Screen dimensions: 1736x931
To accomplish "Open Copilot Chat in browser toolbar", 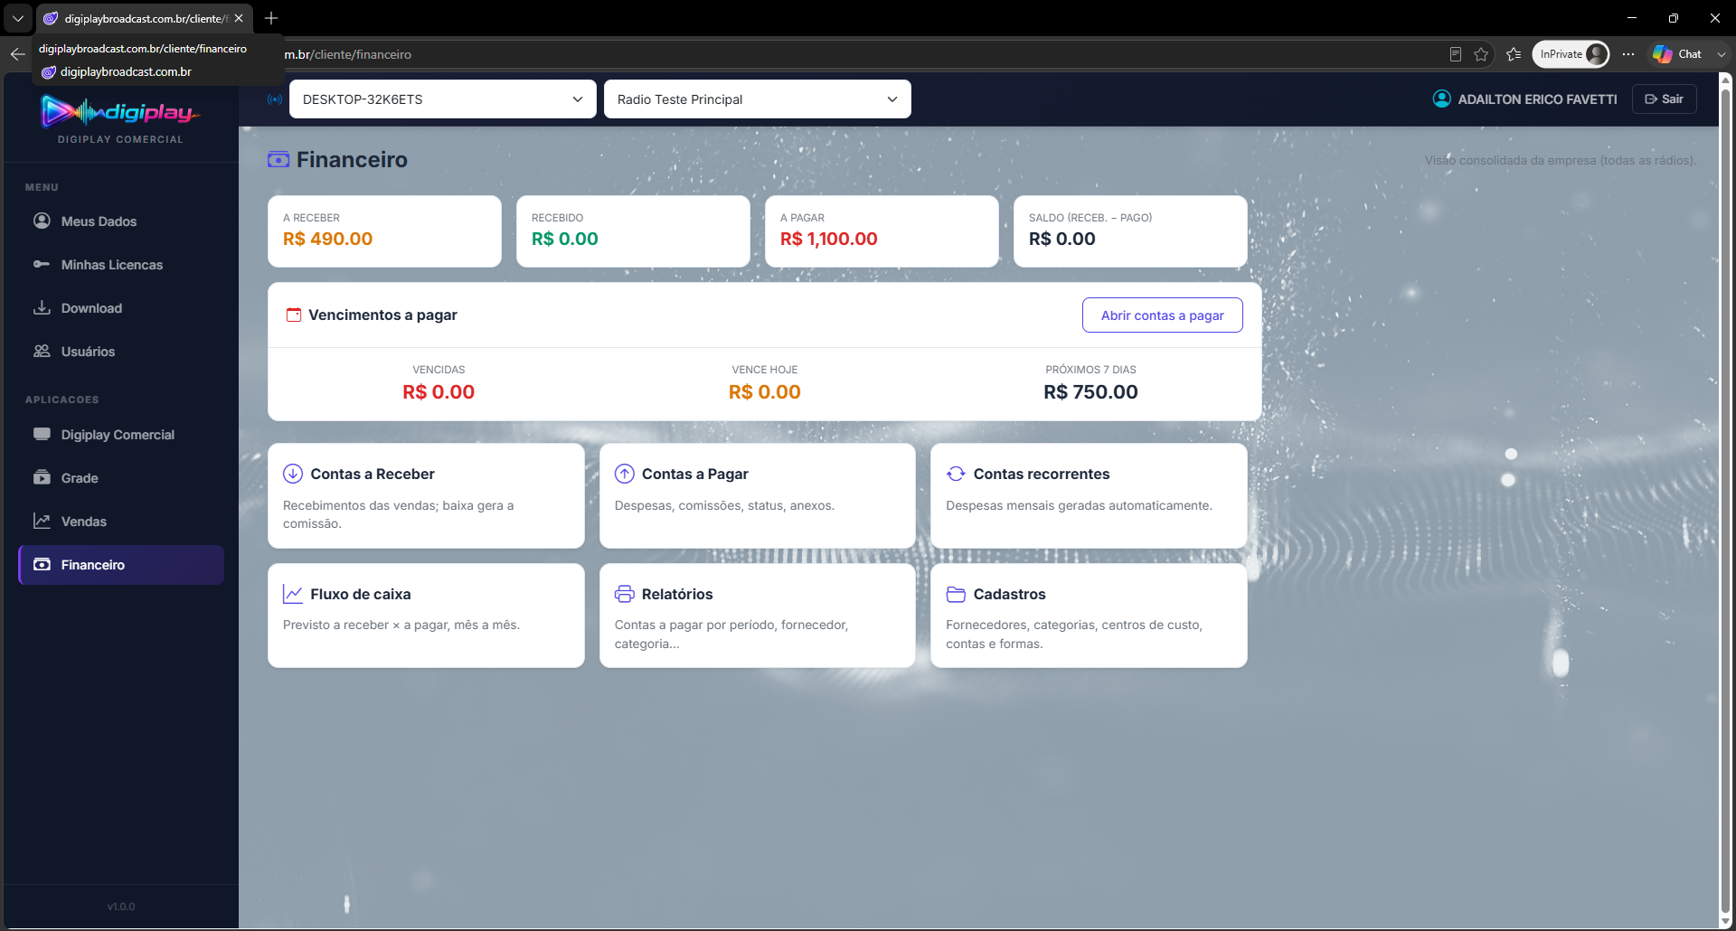I will click(x=1677, y=54).
